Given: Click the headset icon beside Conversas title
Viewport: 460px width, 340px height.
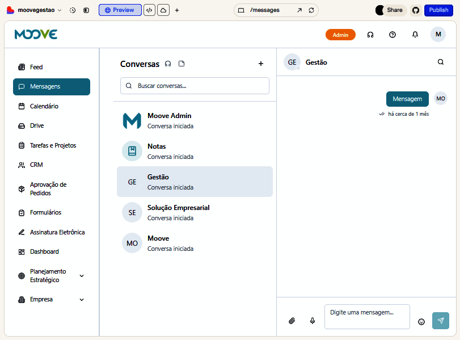Looking at the screenshot, I should coord(168,64).
